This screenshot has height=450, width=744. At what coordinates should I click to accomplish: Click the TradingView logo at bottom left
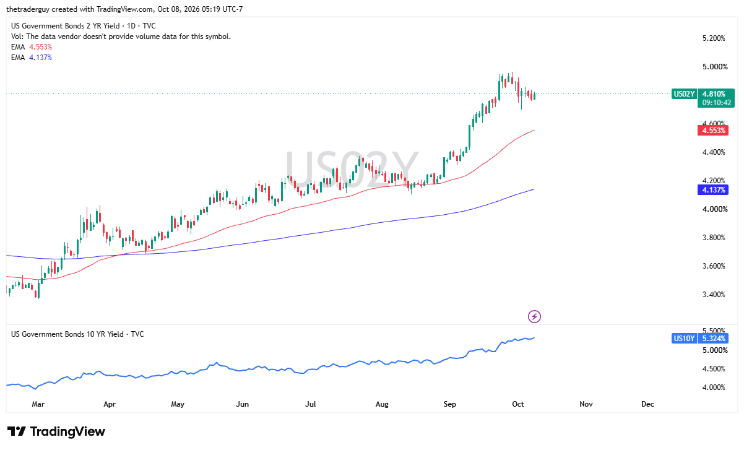click(x=56, y=431)
